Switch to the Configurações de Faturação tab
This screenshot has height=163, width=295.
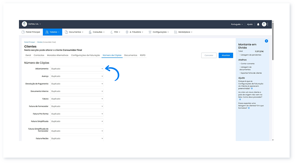point(86,55)
